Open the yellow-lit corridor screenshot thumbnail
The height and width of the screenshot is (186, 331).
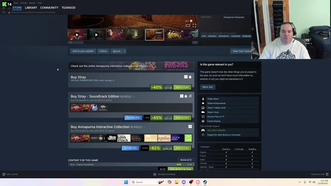[174, 35]
